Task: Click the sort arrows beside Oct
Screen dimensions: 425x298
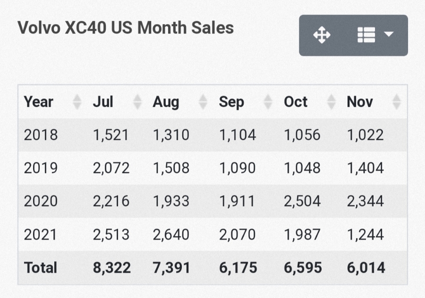Action: click(x=332, y=102)
